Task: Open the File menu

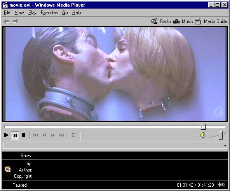Action: pyautogui.click(x=7, y=12)
